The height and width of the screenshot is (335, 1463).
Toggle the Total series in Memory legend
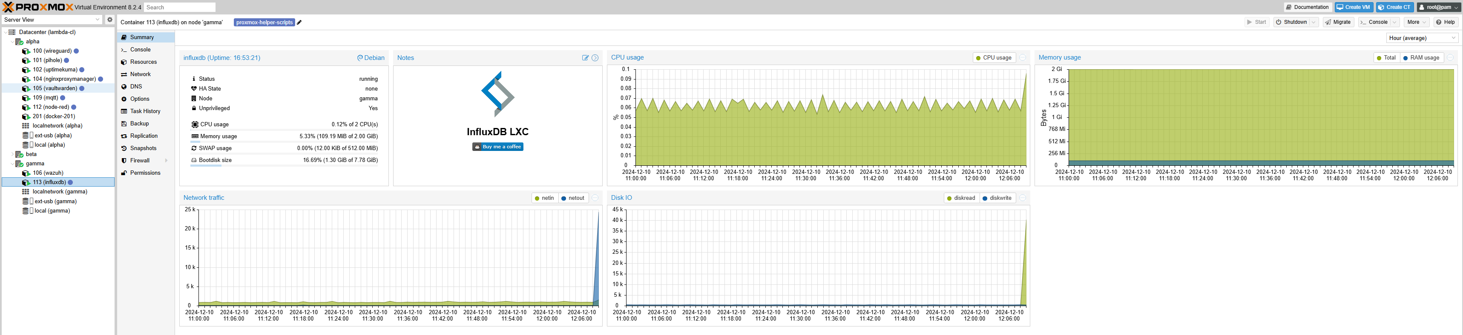click(x=1386, y=58)
